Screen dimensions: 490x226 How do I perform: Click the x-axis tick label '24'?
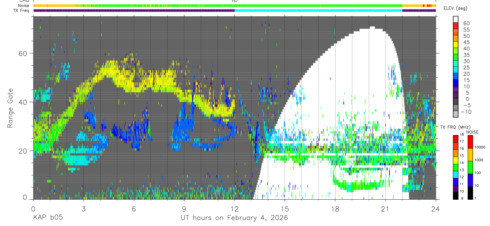[x=436, y=209]
